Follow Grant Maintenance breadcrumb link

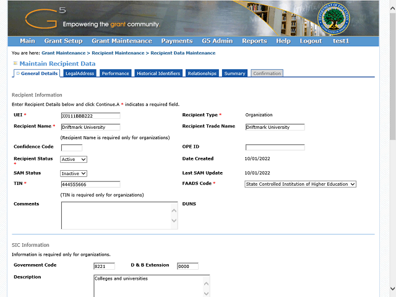63,53
